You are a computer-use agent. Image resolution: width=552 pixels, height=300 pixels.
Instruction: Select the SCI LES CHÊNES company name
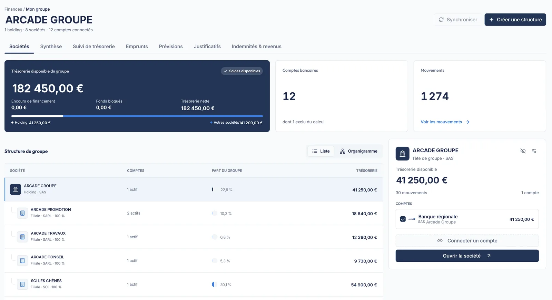tap(46, 281)
